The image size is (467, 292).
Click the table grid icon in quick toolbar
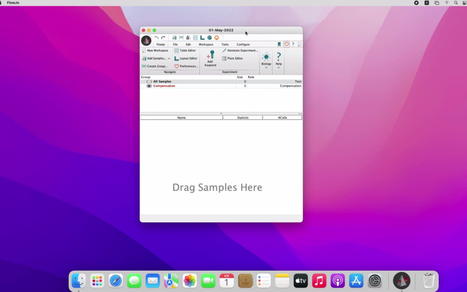click(x=195, y=38)
